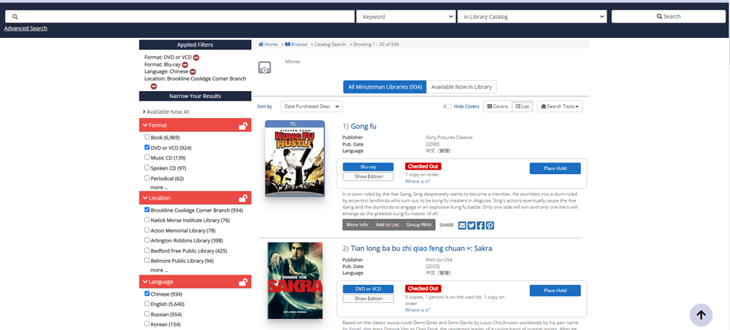
Task: Open the Keyword search type dropdown
Action: (x=405, y=17)
